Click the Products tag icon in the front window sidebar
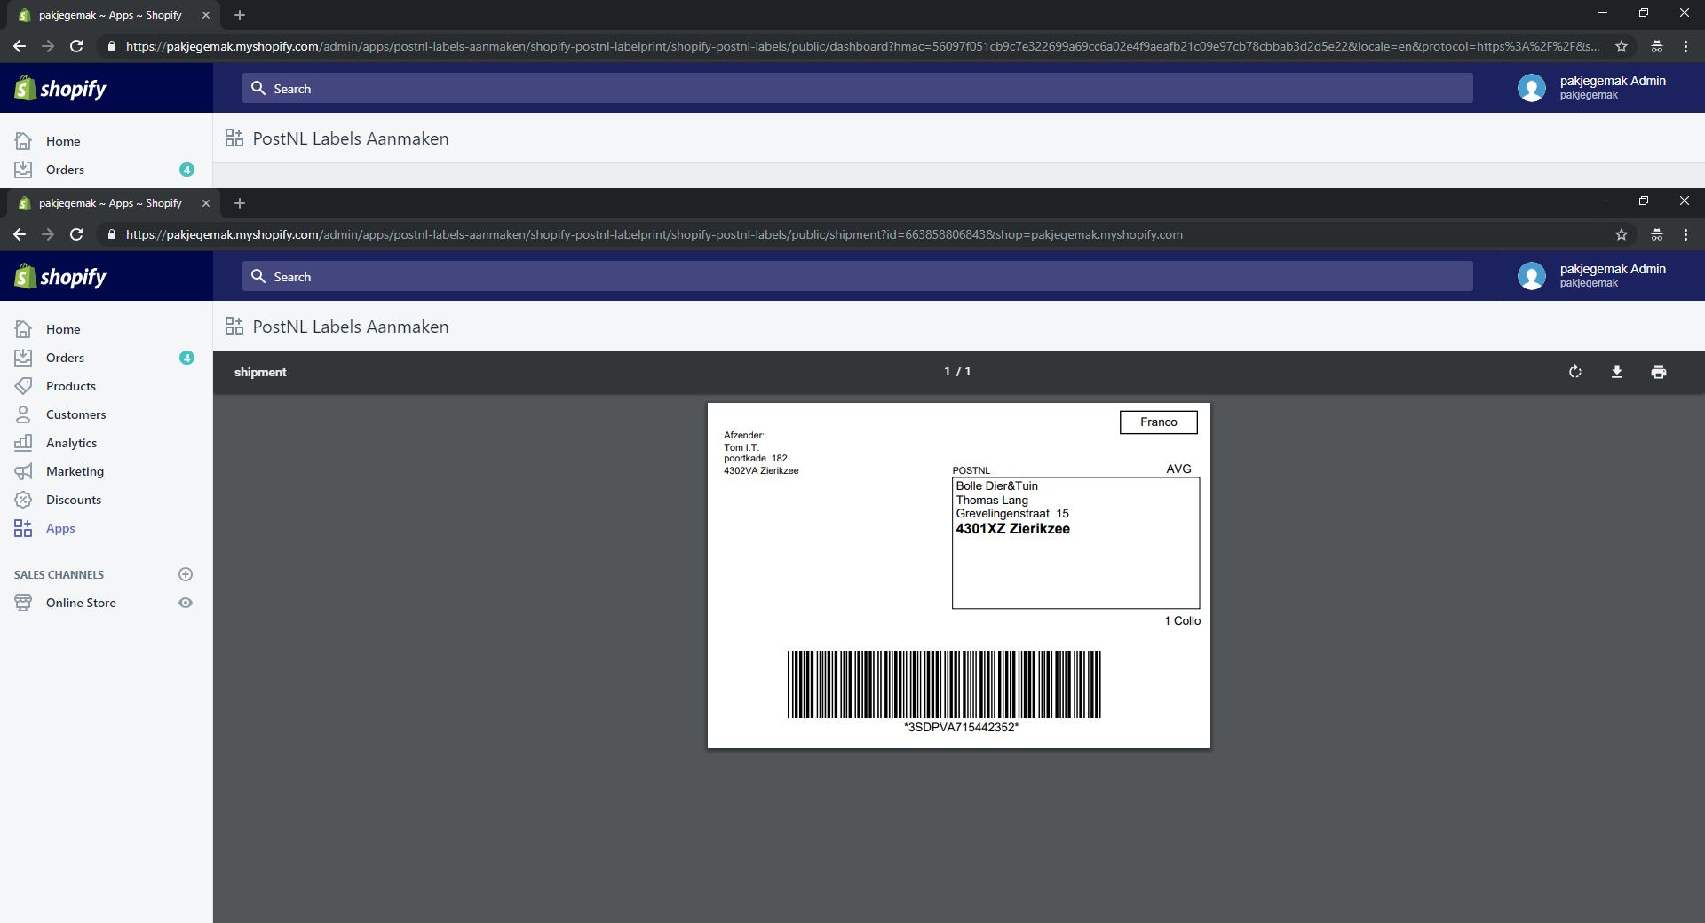1705x923 pixels. point(23,386)
